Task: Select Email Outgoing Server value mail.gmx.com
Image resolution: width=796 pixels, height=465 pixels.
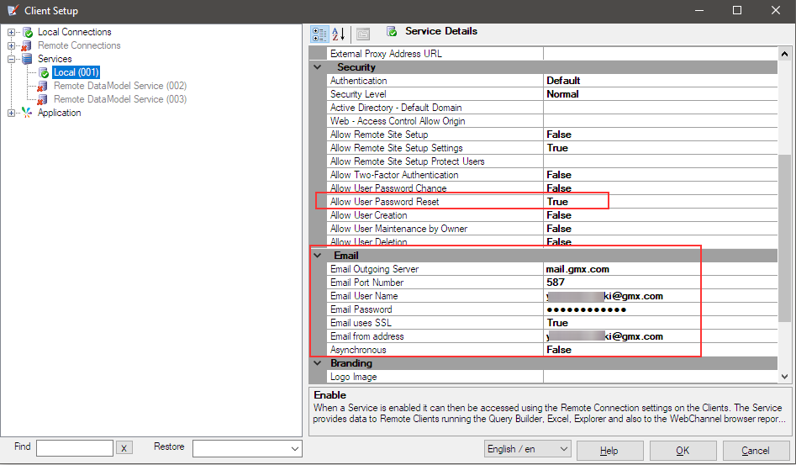Action: click(x=577, y=269)
